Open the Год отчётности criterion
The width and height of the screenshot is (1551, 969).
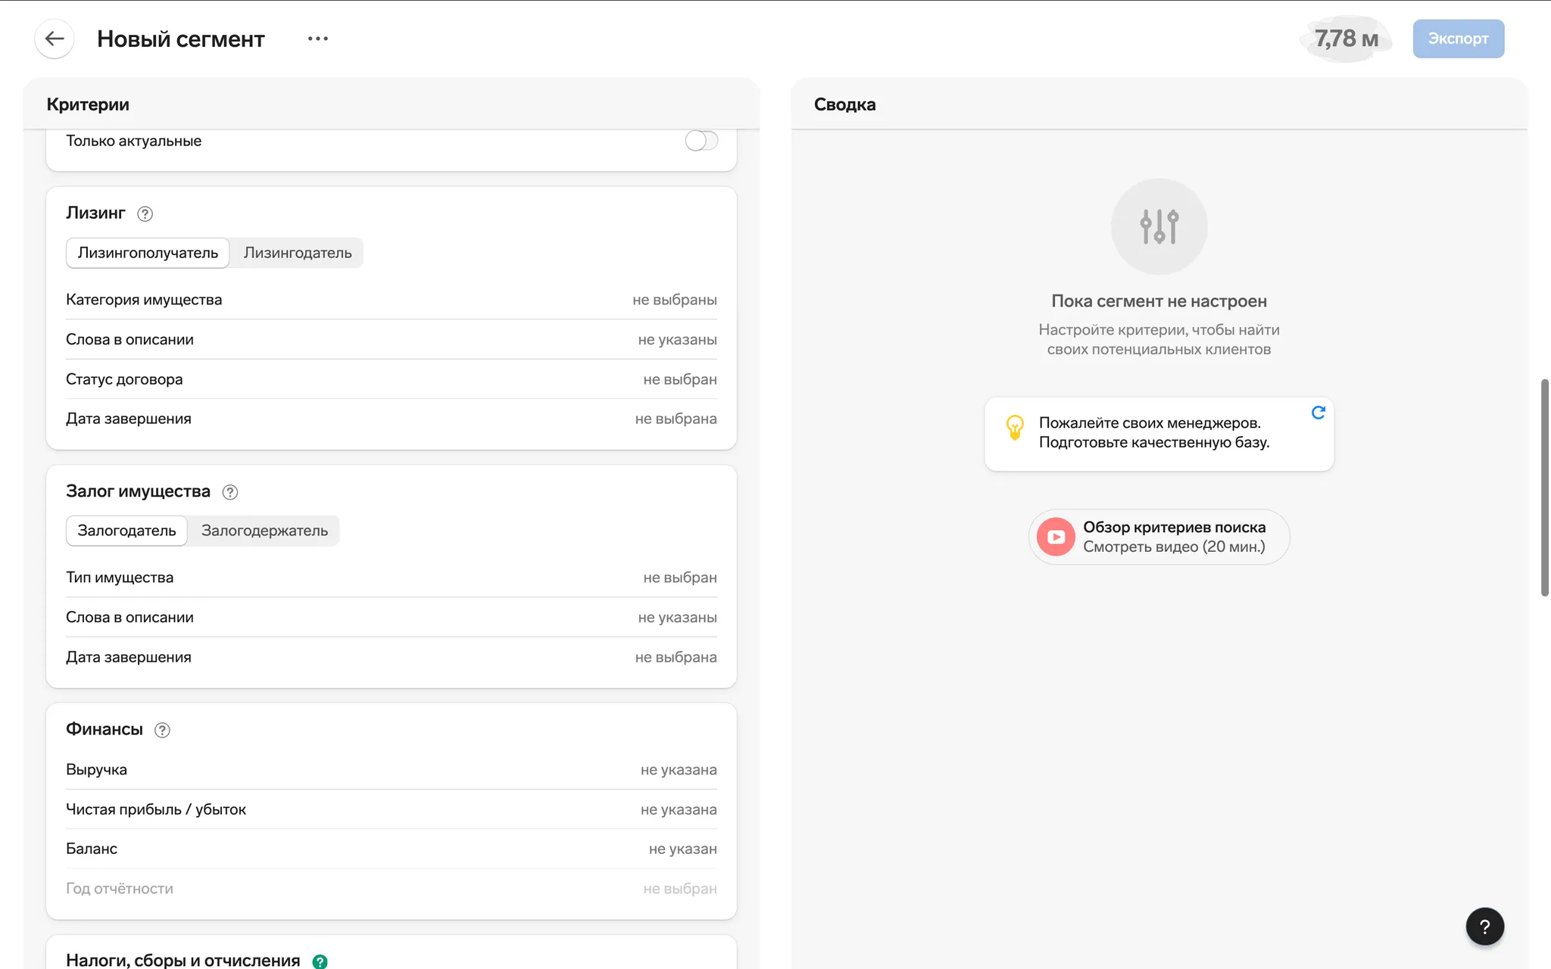click(x=391, y=889)
